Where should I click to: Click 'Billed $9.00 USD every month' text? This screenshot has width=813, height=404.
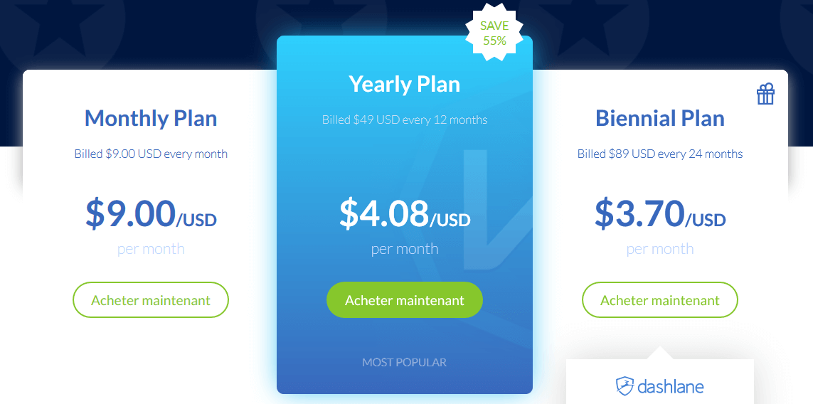[x=150, y=154]
